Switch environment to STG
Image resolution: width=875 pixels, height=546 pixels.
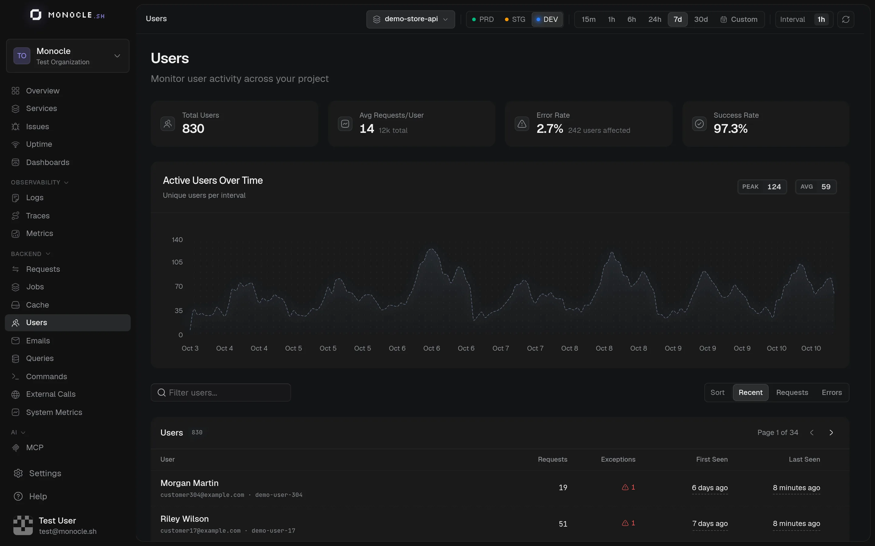click(515, 19)
